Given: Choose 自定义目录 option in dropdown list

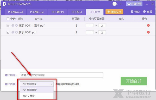Looking at the screenshot, I should pos(37,96).
